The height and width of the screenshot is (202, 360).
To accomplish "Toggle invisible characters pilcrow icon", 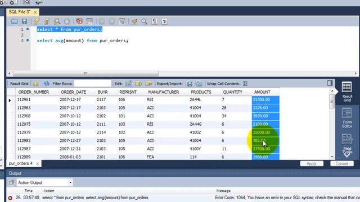I will coord(154,21).
